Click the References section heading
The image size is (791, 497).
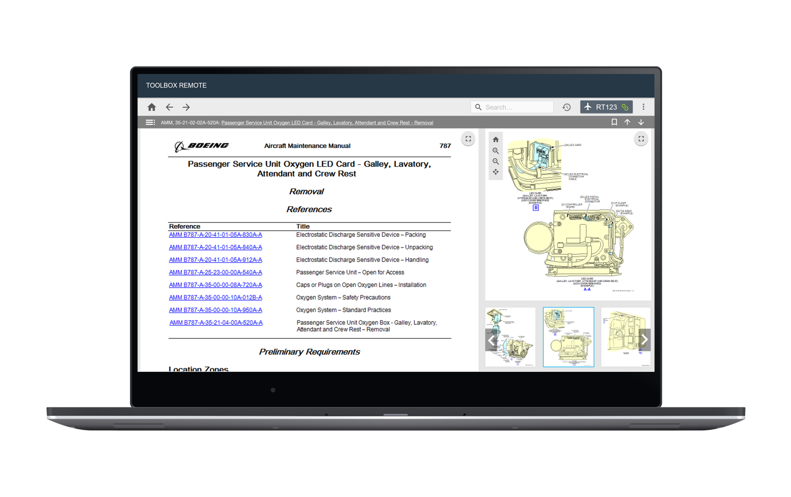pos(309,210)
